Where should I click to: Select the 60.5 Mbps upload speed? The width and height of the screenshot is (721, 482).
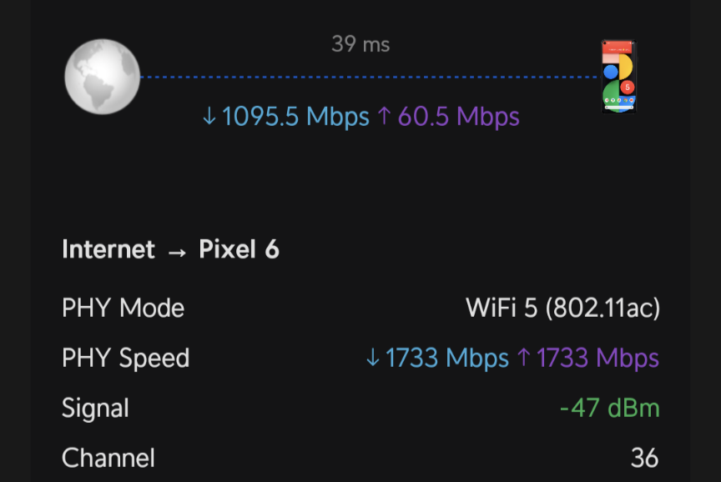coord(458,116)
